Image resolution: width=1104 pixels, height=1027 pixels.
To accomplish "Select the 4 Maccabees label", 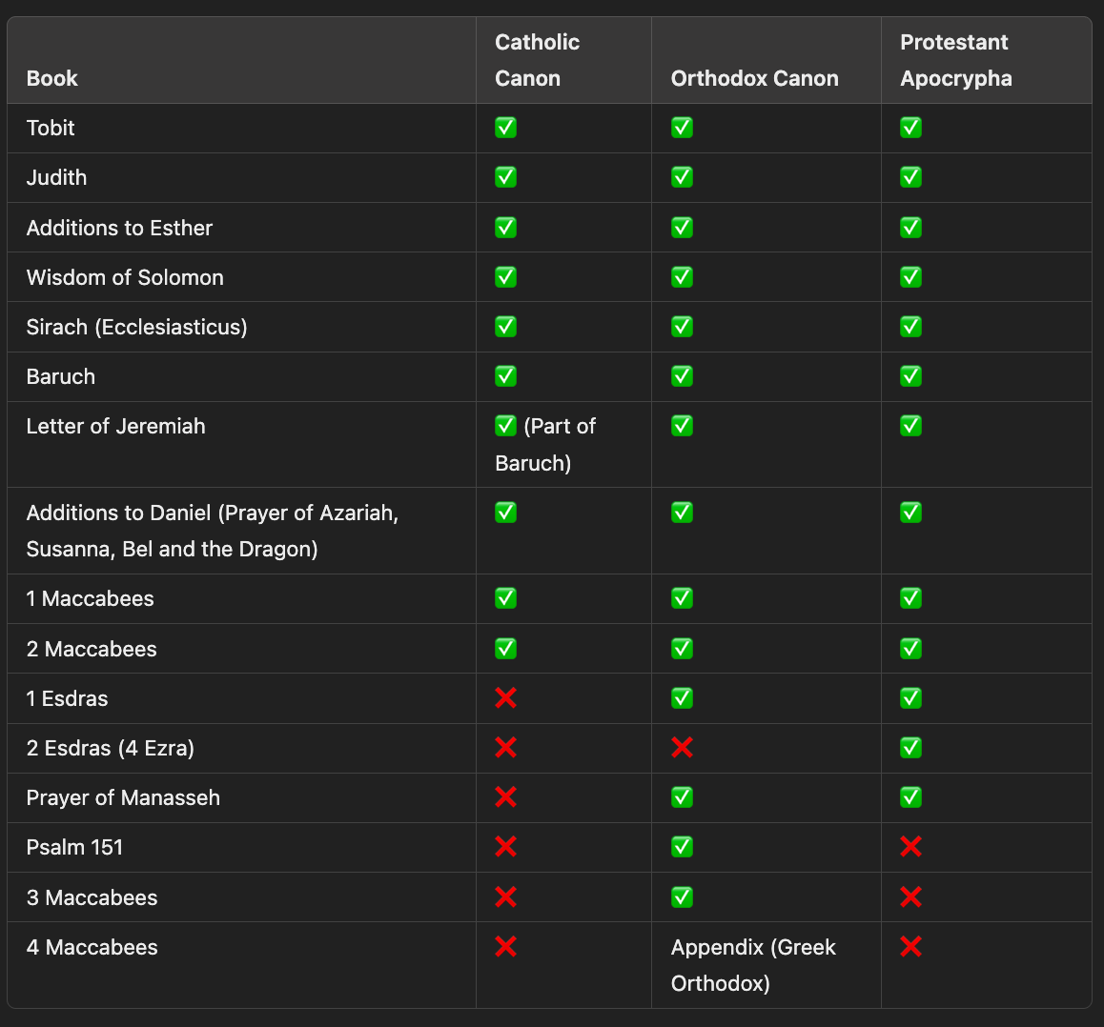I will click(92, 948).
